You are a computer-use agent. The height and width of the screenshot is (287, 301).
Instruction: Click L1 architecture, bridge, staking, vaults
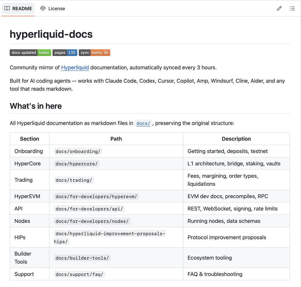click(x=234, y=163)
